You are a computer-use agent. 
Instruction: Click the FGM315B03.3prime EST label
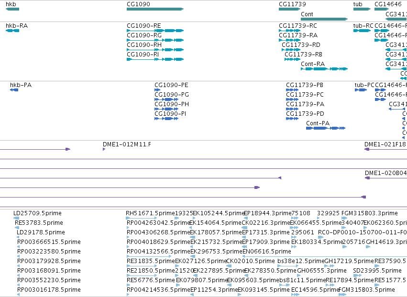[370, 213]
